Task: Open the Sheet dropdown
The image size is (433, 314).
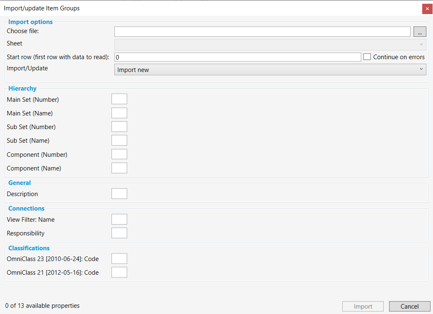Action: (270, 44)
